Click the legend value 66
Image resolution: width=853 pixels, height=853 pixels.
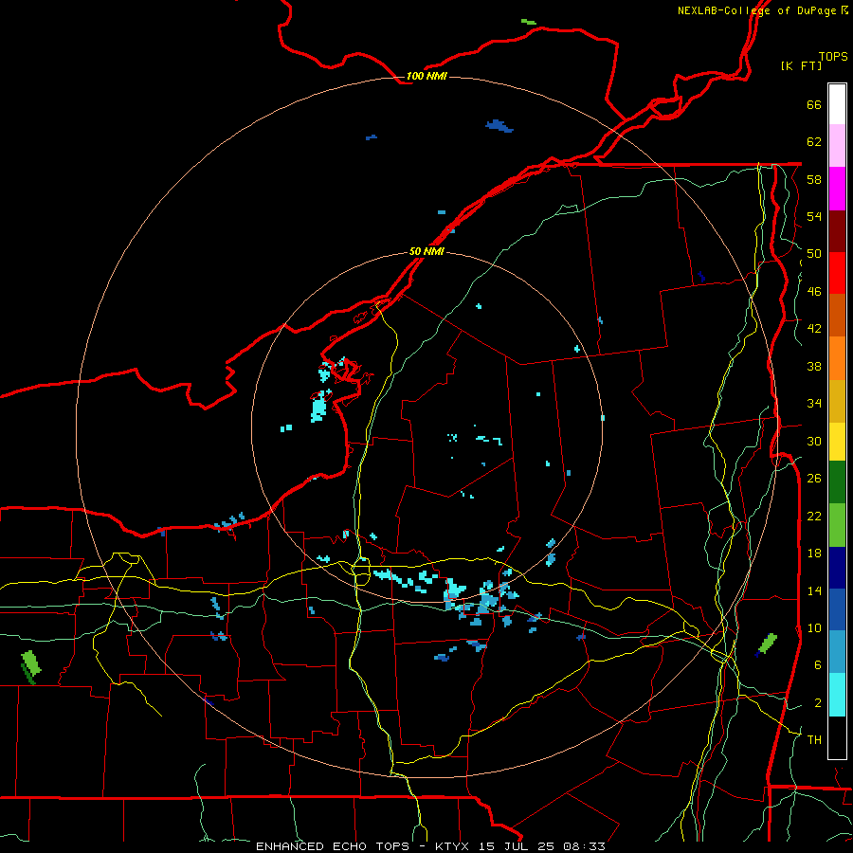[814, 104]
